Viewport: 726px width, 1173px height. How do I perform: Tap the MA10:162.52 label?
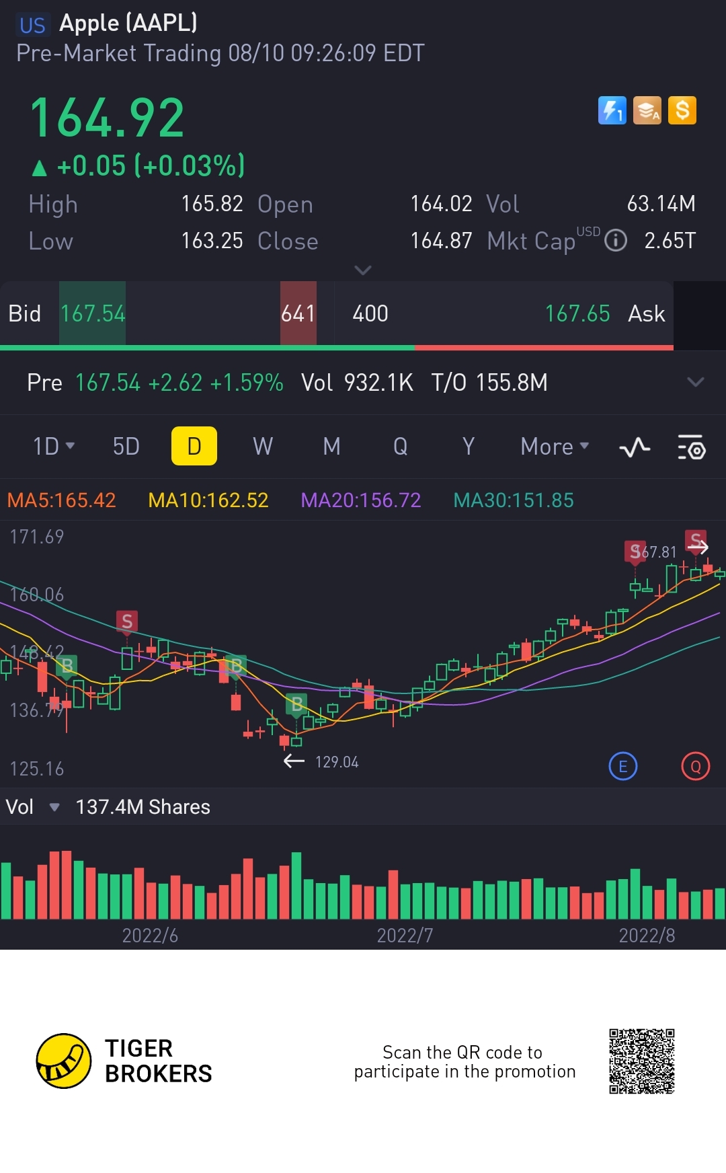tap(208, 500)
